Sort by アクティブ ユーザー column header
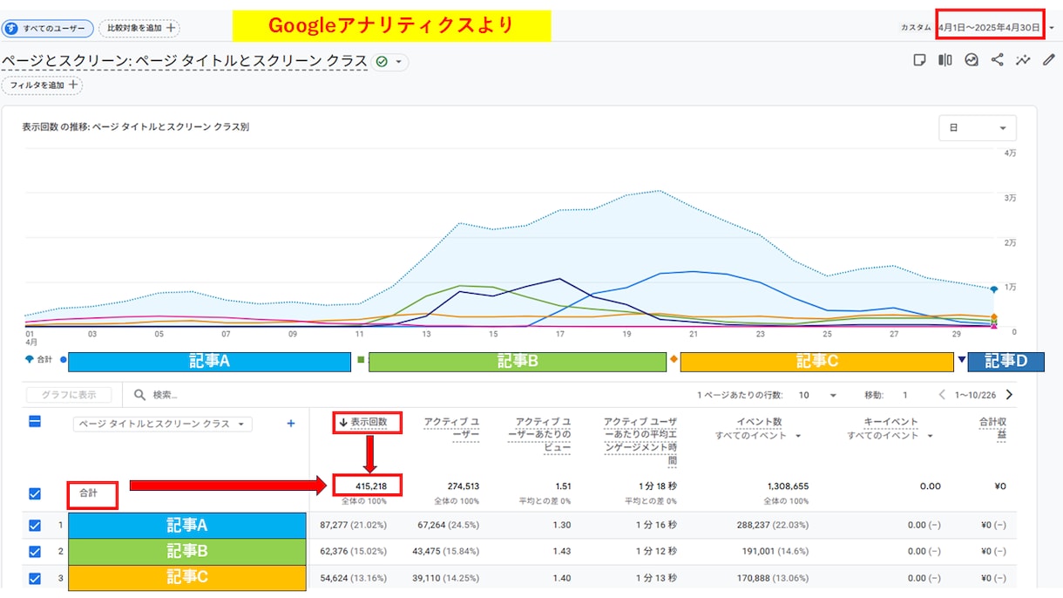This screenshot has height=598, width=1063. [451, 428]
